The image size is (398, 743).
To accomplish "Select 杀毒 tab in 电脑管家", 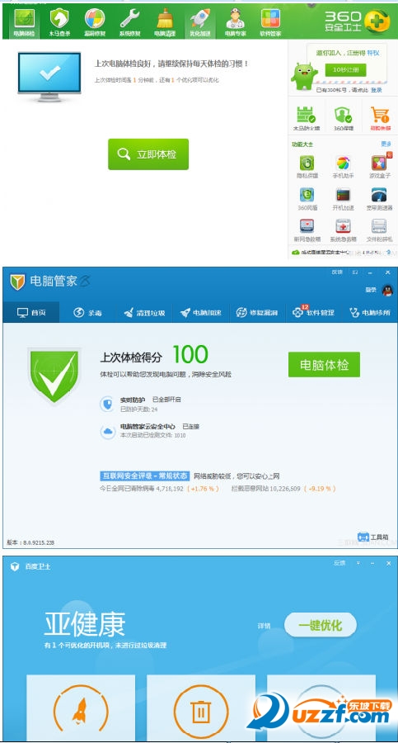I will (87, 313).
